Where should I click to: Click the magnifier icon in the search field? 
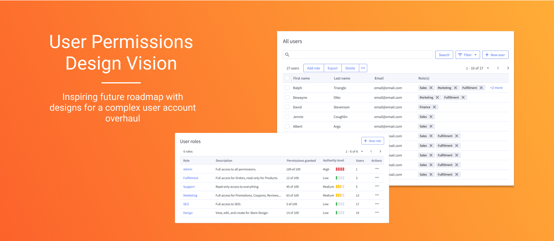click(287, 55)
